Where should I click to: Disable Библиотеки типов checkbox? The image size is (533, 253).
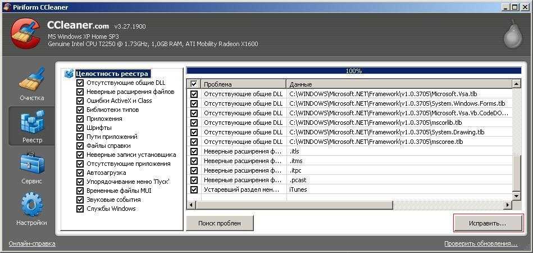(80, 110)
